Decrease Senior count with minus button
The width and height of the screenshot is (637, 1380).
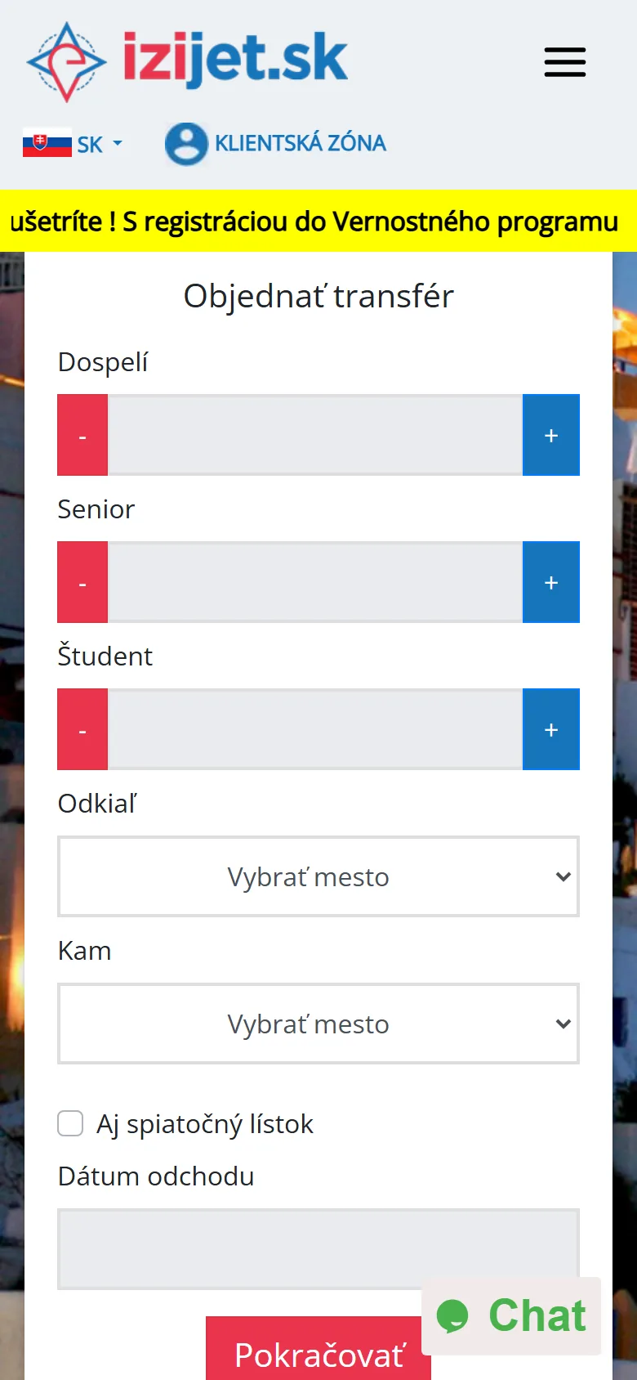[x=82, y=582]
